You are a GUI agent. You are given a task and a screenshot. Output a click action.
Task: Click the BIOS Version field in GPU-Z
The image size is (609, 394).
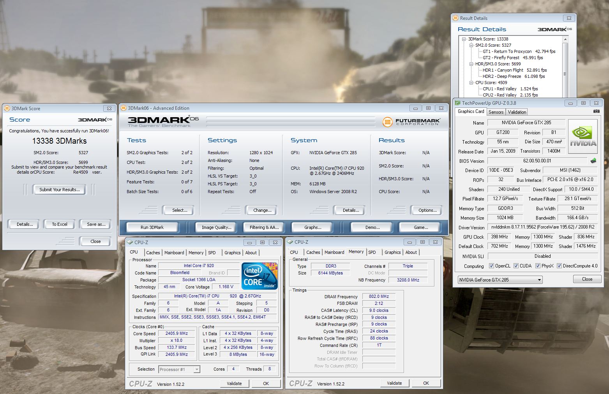click(x=538, y=161)
